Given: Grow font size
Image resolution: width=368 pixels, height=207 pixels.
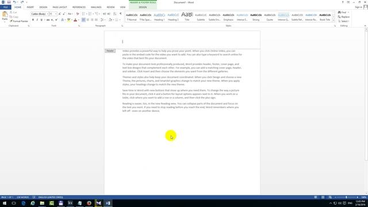Looking at the screenshot, I should [60, 14].
